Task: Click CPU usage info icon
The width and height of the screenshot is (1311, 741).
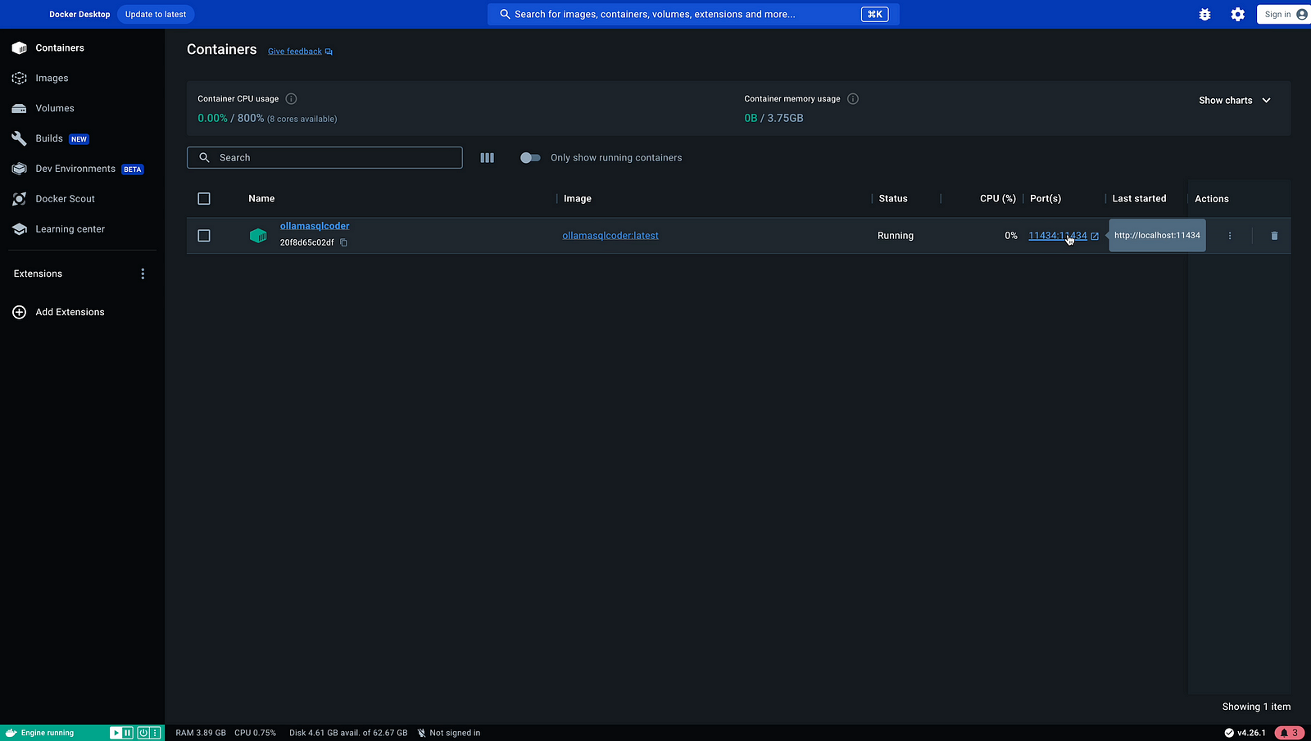Action: coord(291,99)
